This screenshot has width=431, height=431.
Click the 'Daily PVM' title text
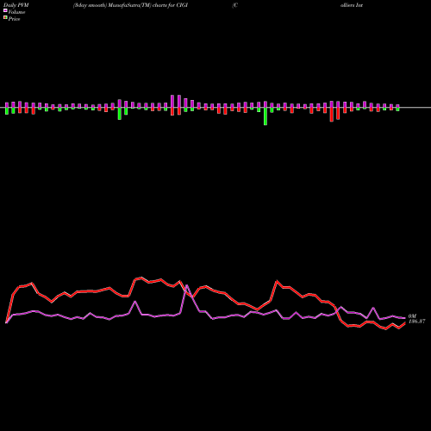(x=16, y=5)
